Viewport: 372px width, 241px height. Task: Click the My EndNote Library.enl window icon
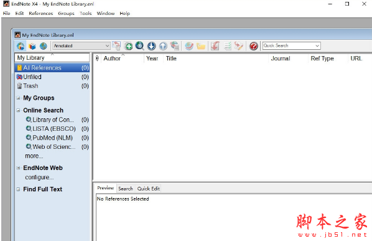coord(17,35)
